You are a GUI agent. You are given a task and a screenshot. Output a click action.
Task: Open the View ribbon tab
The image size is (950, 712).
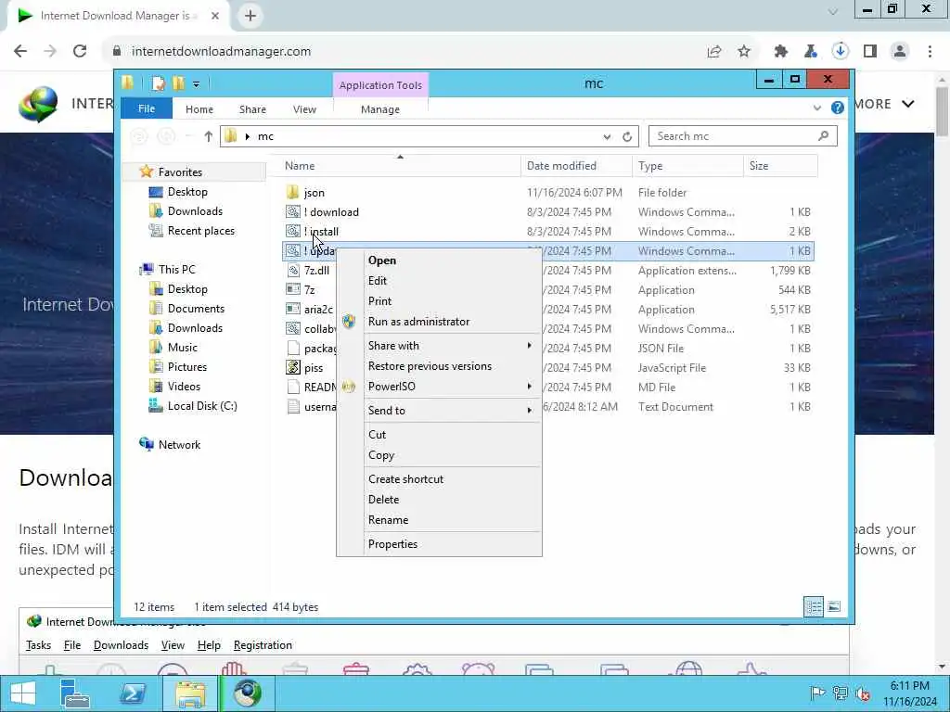click(304, 109)
